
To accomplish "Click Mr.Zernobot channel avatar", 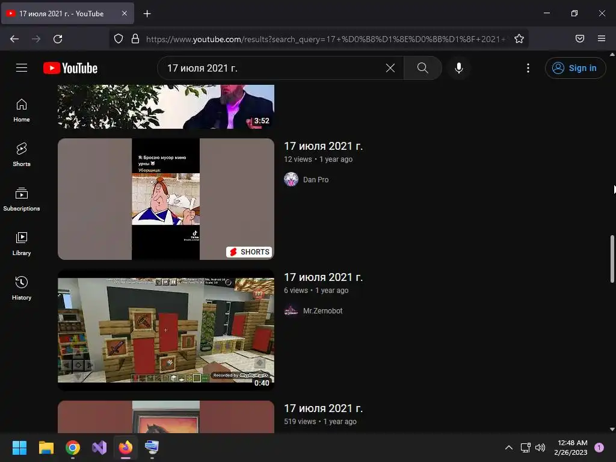I will point(291,310).
